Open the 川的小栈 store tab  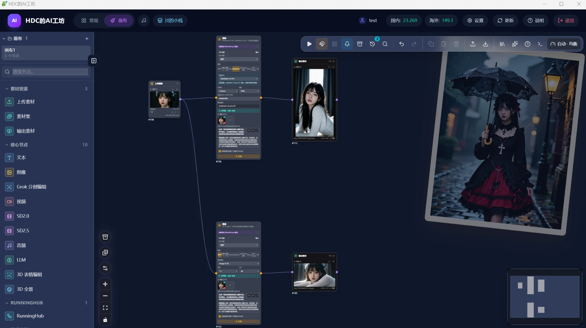170,21
